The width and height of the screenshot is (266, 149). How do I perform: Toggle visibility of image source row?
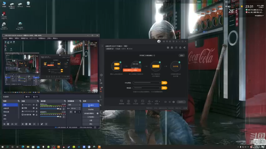[x=34, y=108]
